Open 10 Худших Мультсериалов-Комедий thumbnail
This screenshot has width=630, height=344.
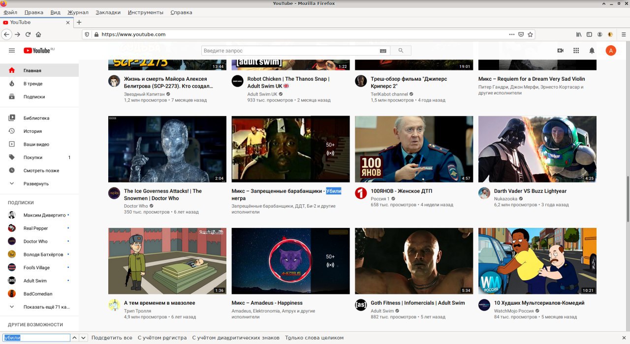tap(537, 261)
